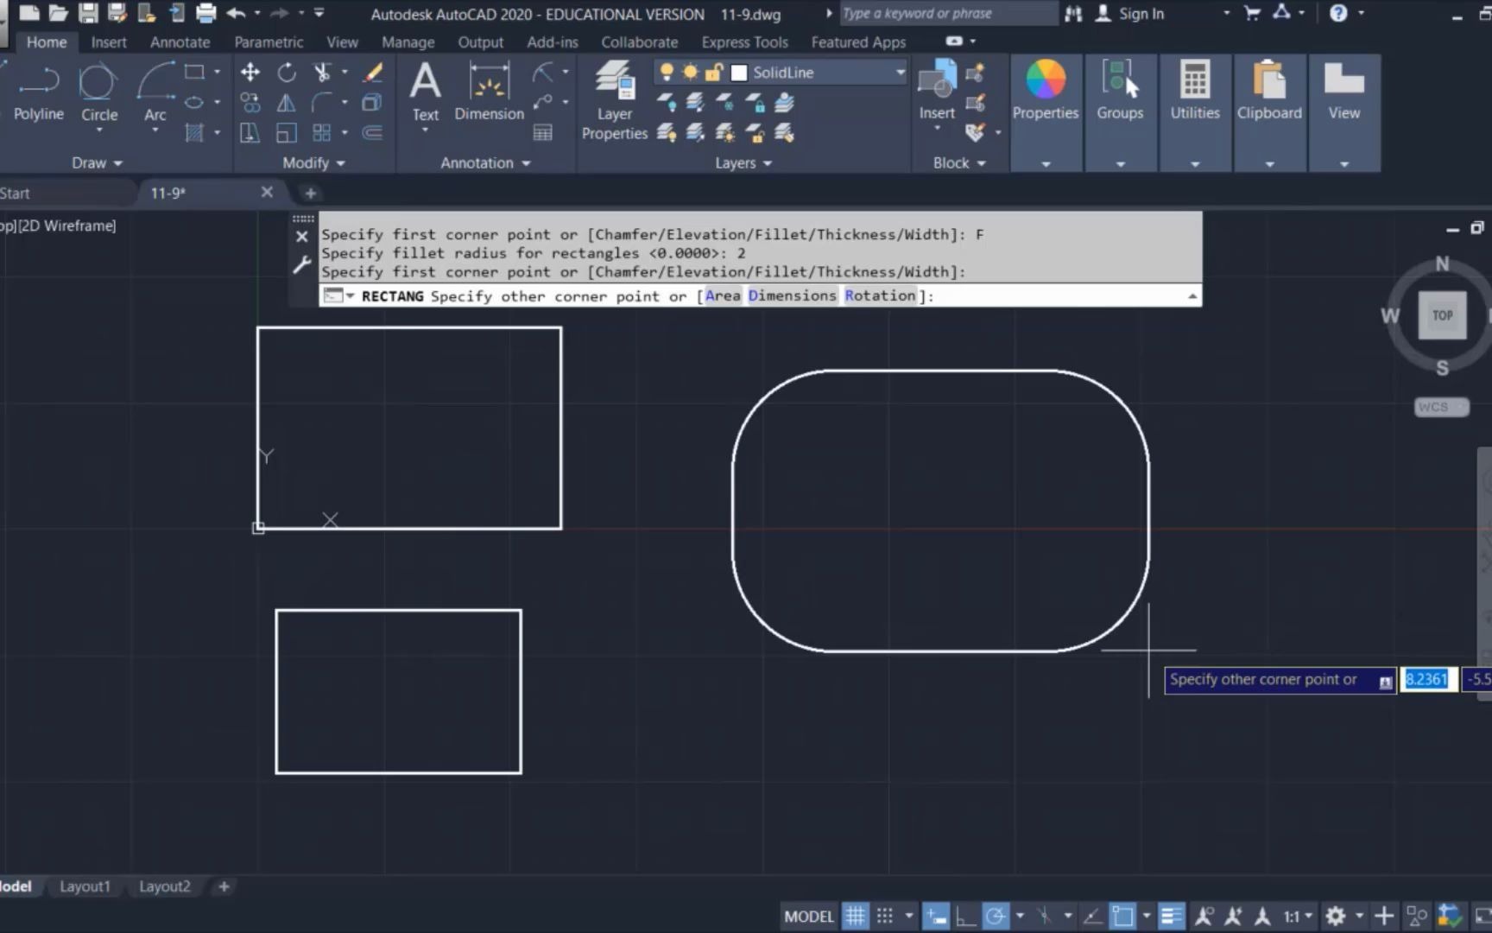Screen dimensions: 1492x933
Task: Choose the Rectangle tool in Draw panel
Action: 195,72
